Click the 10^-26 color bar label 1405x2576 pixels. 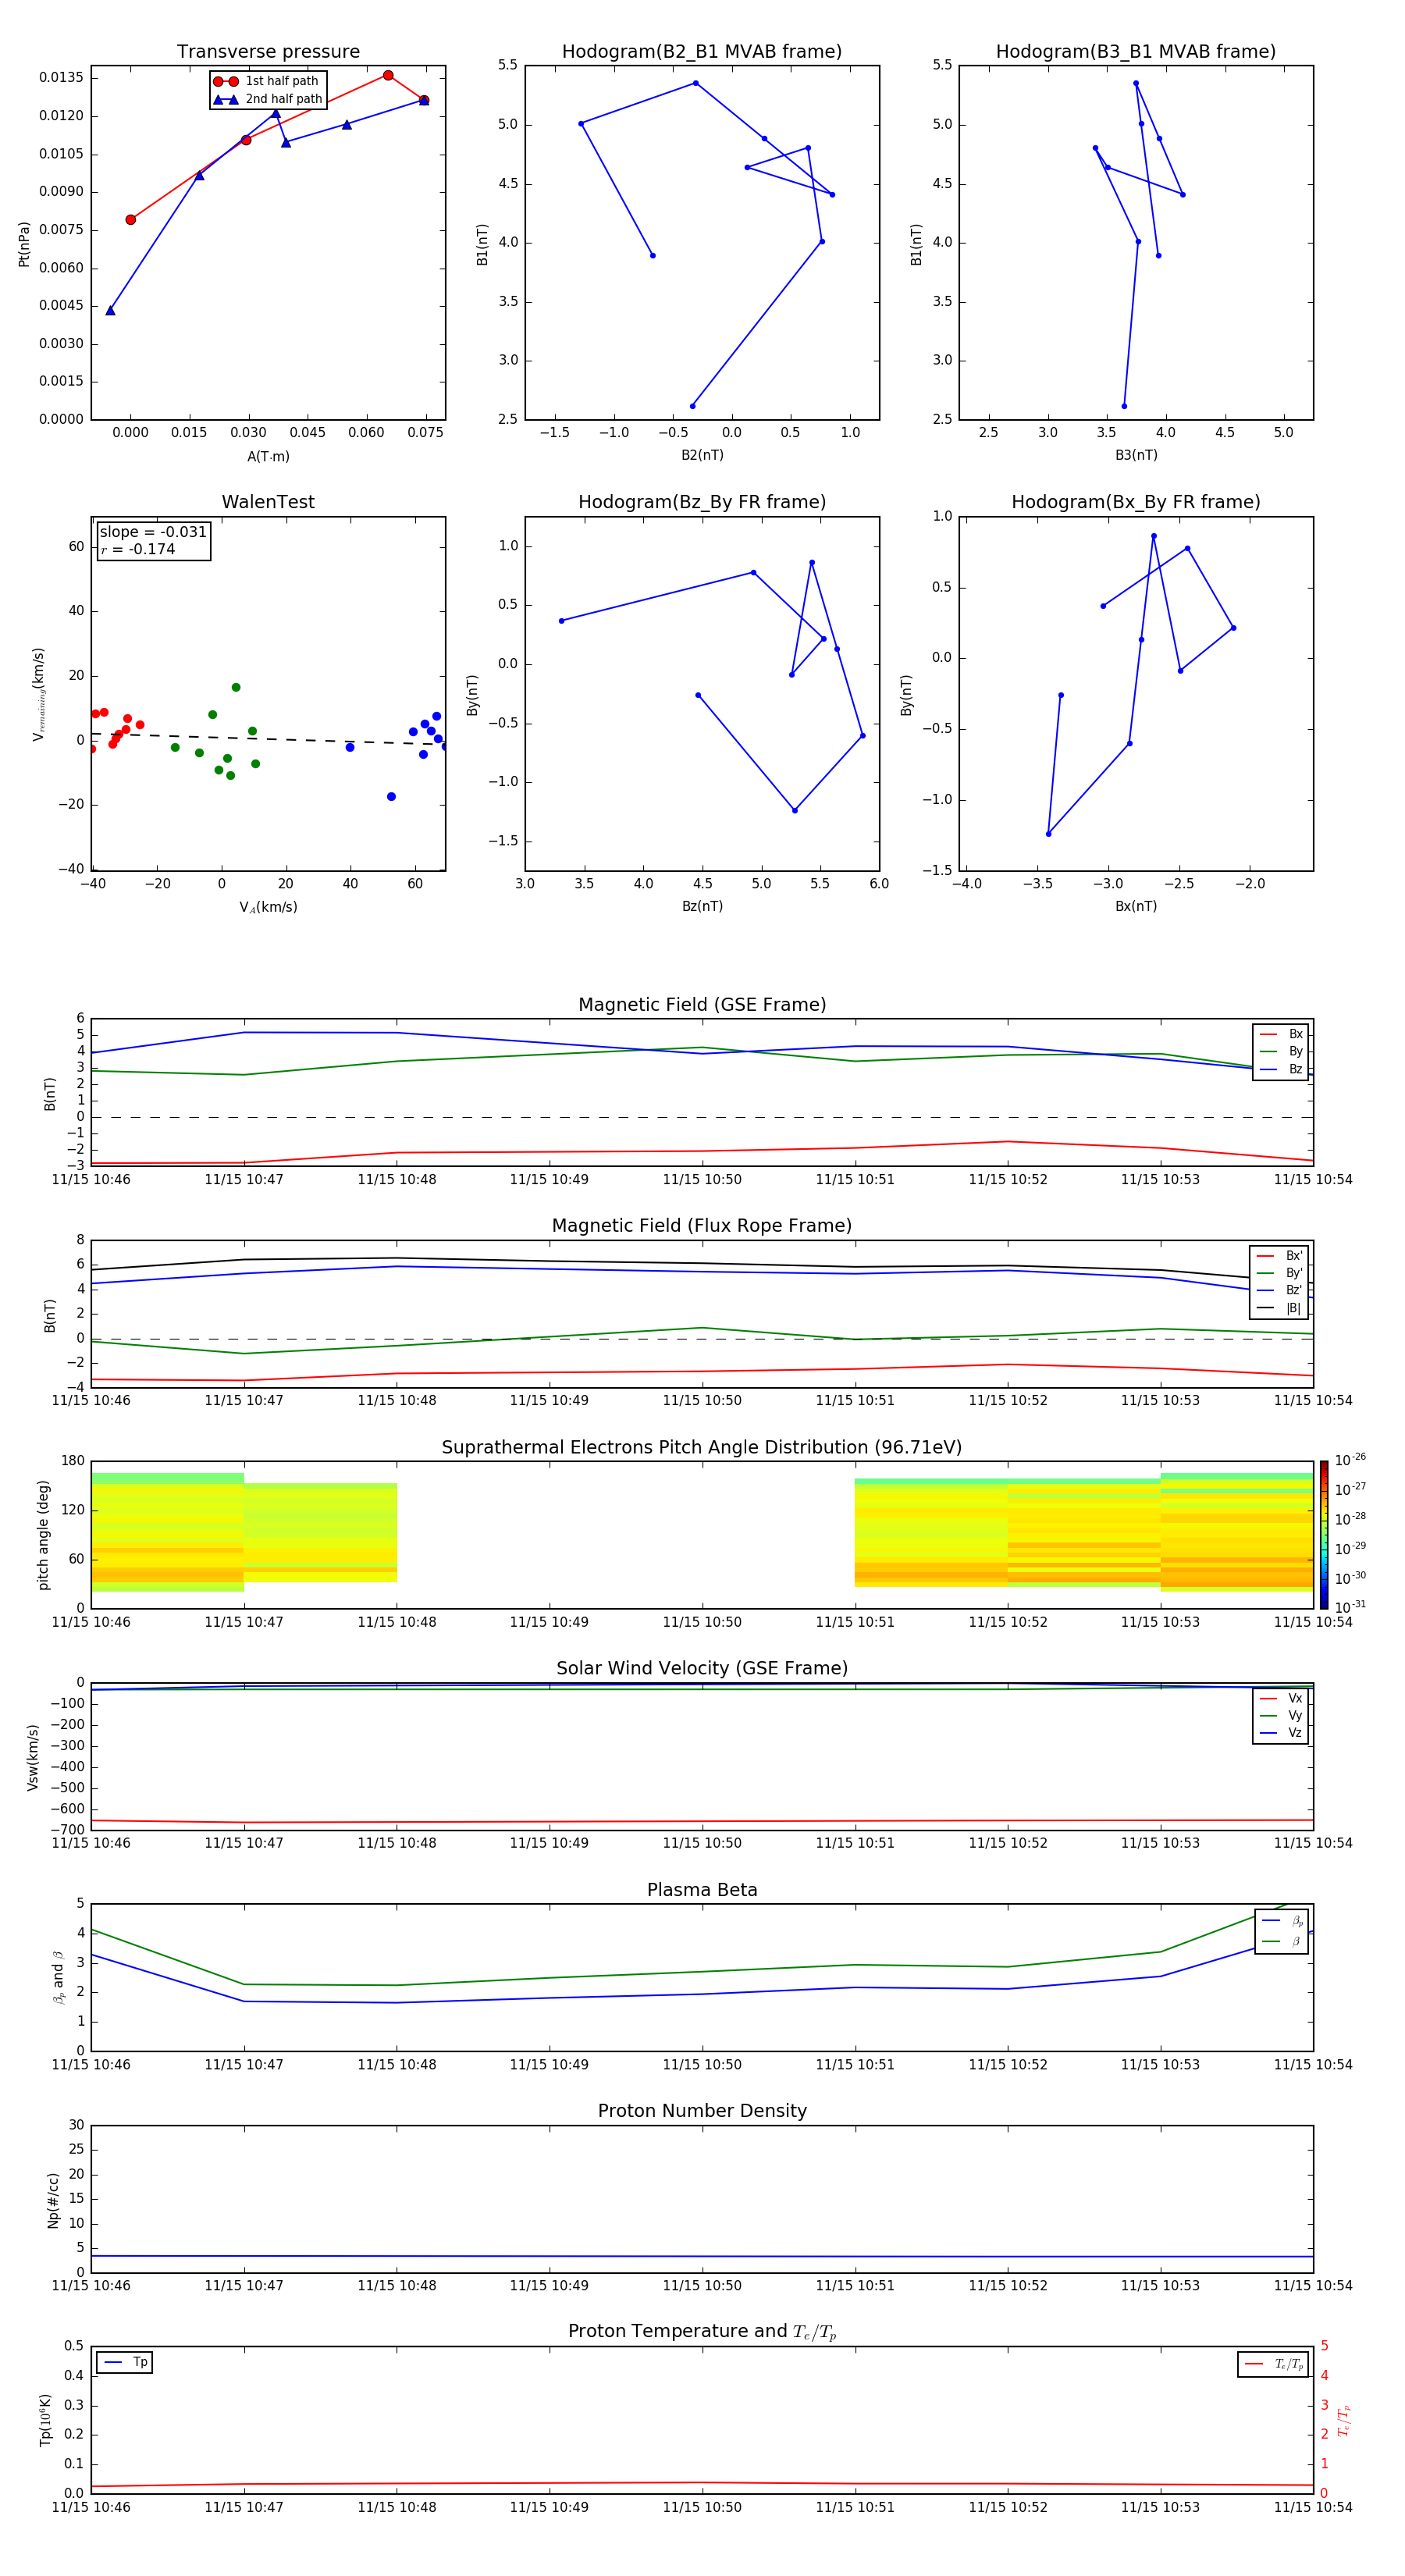[1350, 1460]
